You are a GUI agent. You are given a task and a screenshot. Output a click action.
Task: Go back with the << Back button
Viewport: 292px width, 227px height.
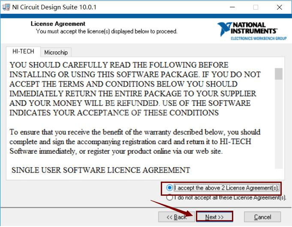(x=177, y=217)
